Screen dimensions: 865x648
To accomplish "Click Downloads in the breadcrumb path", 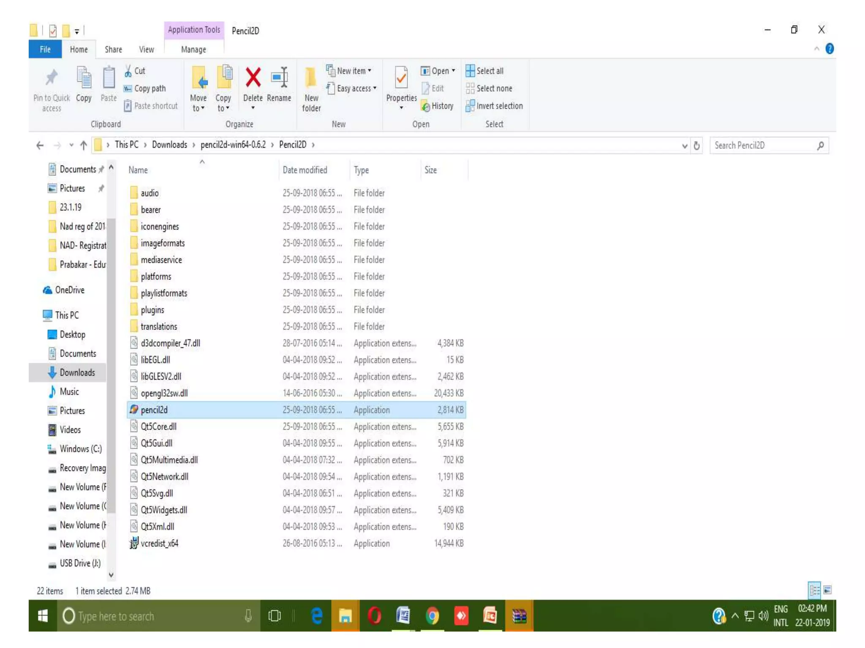I will click(169, 145).
